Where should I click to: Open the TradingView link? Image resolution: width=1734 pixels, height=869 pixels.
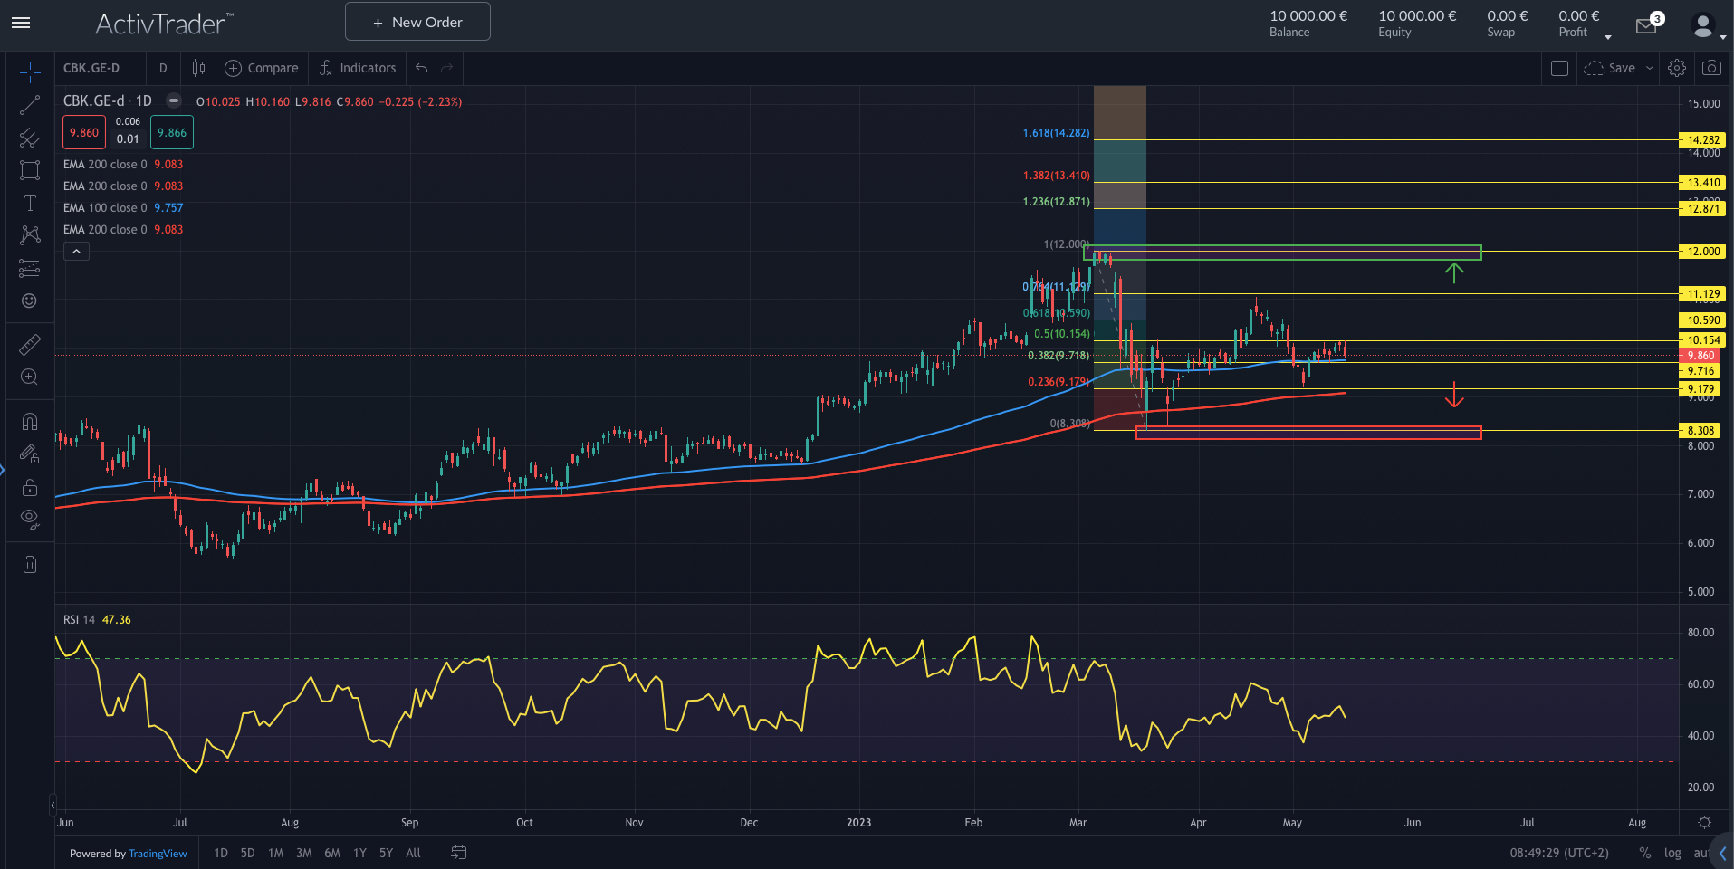point(158,854)
